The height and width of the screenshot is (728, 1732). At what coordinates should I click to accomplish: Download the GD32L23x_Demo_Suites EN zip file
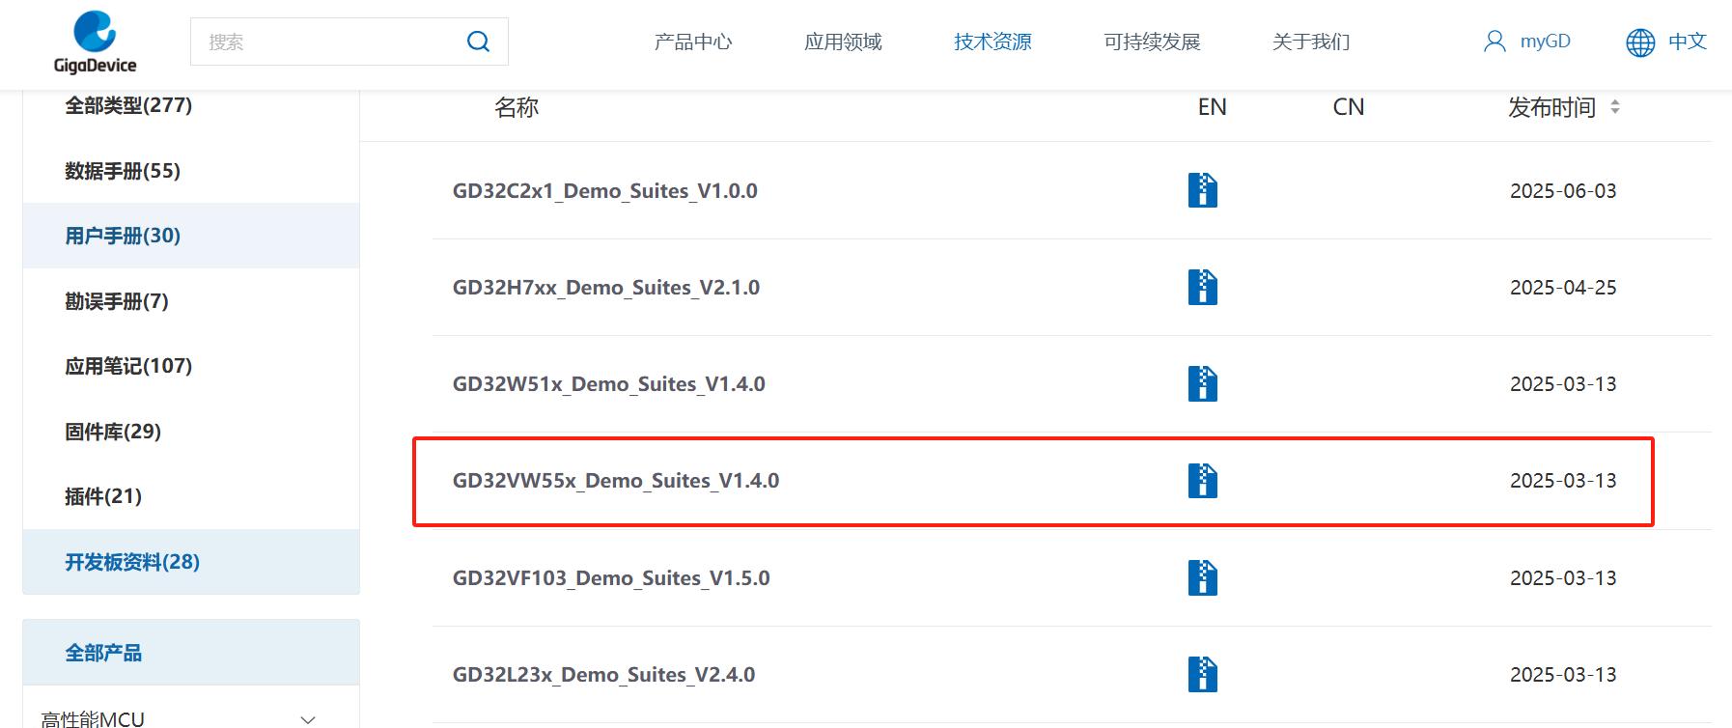coord(1203,674)
